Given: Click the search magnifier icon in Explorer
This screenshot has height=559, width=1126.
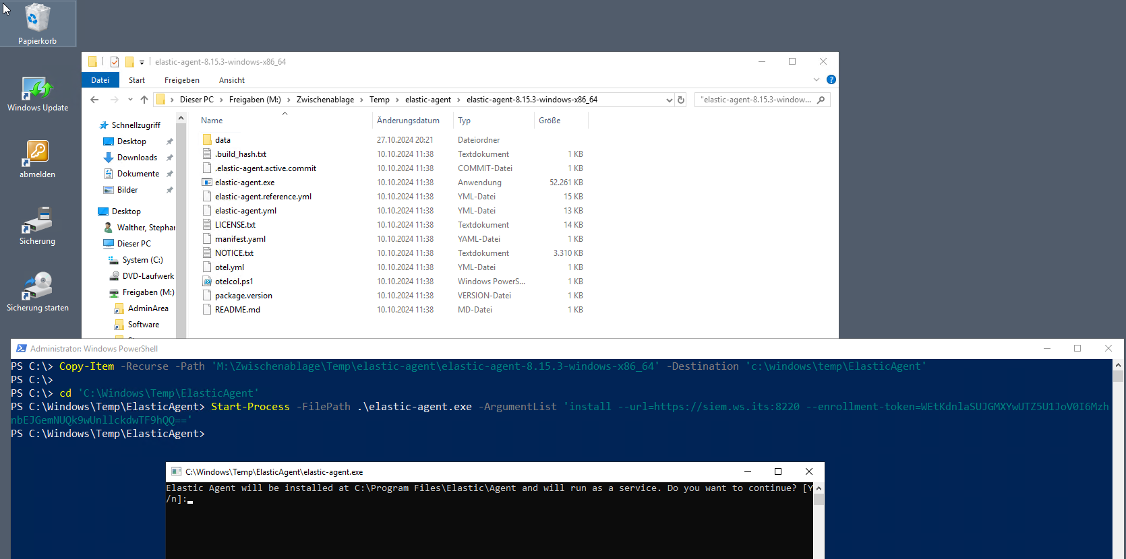Looking at the screenshot, I should [821, 100].
